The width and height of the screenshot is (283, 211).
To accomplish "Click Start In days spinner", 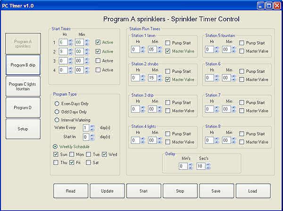I will [92, 137].
